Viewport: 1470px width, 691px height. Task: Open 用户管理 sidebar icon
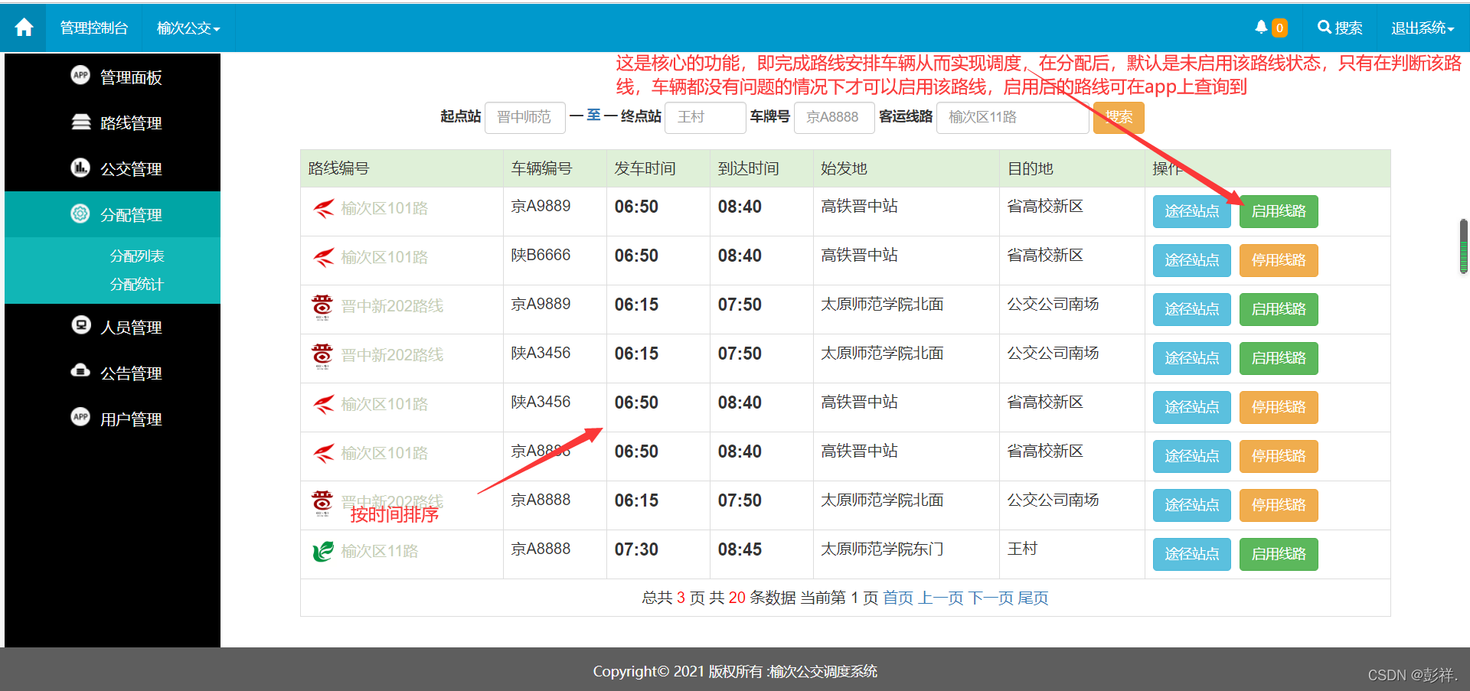[80, 417]
